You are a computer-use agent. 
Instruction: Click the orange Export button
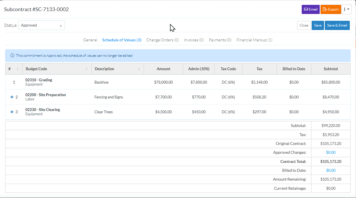coord(331,9)
